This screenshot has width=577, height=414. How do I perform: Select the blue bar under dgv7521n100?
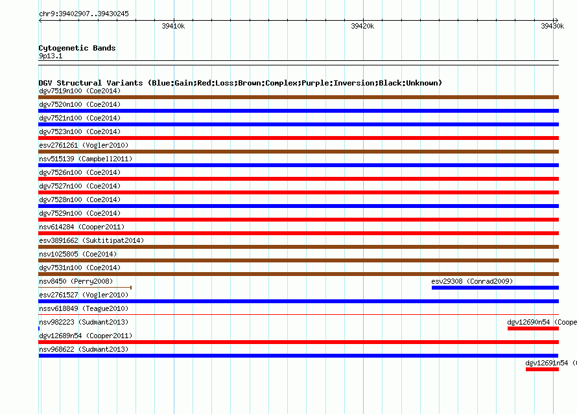298,124
